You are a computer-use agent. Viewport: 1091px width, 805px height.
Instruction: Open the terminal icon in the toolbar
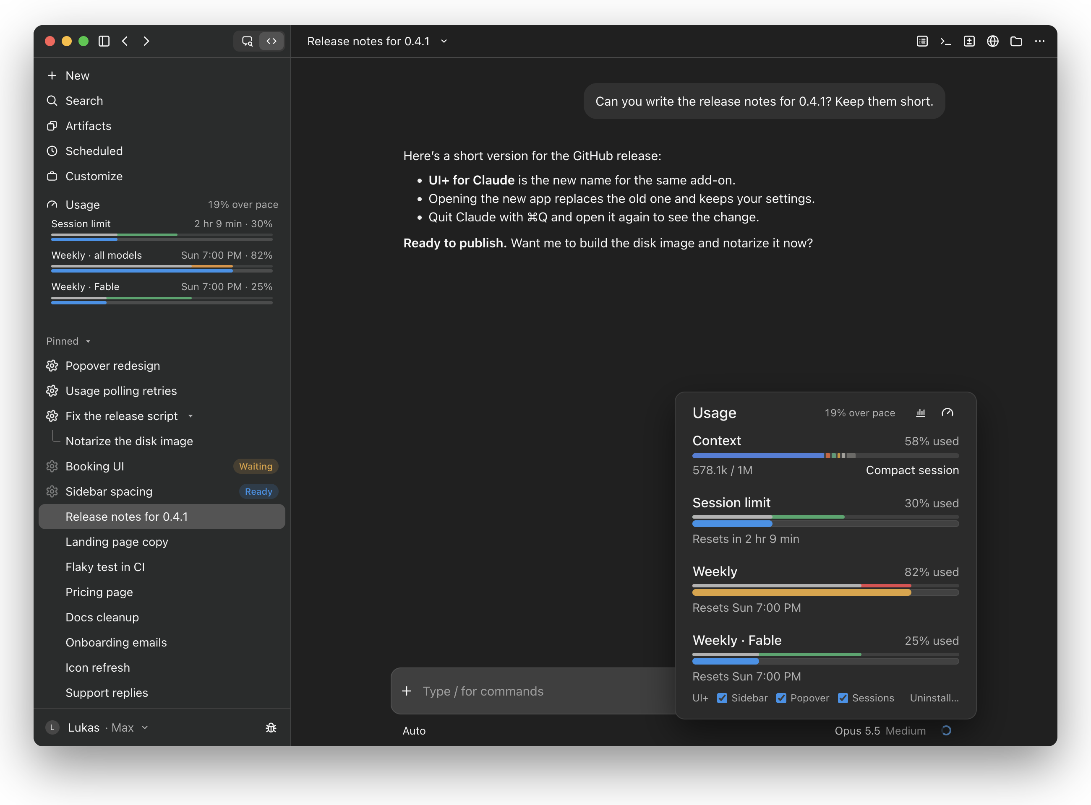point(945,41)
